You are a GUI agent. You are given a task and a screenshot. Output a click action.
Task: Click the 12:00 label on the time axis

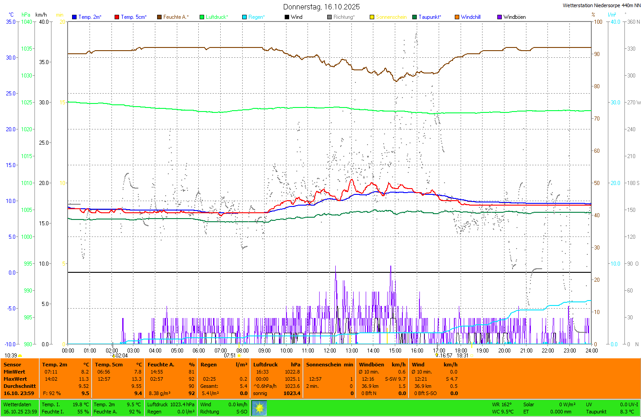[330, 351]
